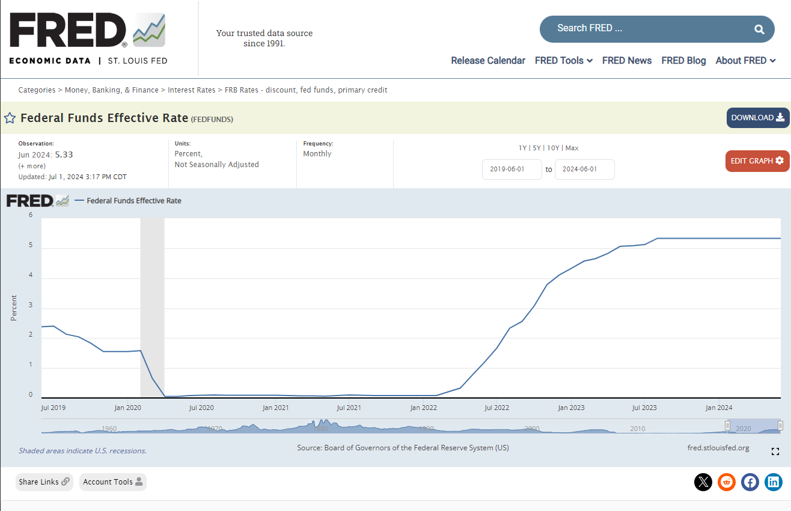
Task: Click the Federal Funds Effective Rate title
Action: [105, 118]
